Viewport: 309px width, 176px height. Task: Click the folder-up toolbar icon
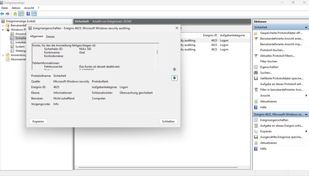15,14
